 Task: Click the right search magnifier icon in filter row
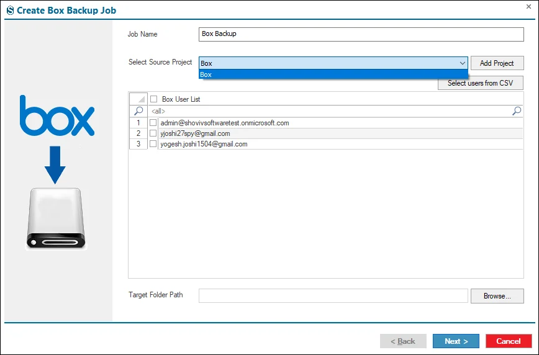click(x=517, y=110)
